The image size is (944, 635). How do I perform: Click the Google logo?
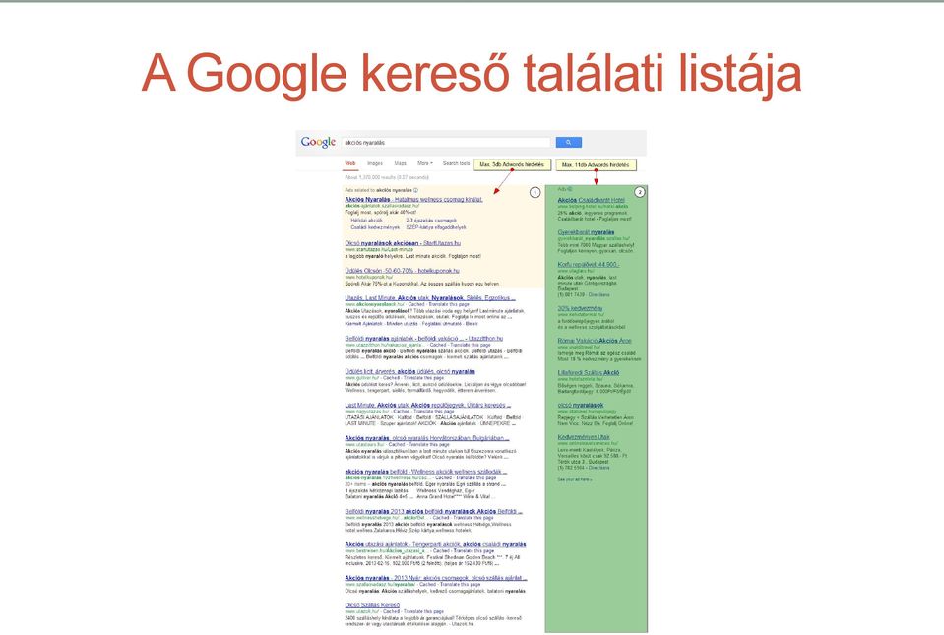pyautogui.click(x=318, y=142)
